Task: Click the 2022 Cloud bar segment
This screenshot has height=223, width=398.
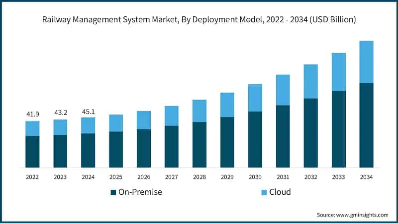Action: point(32,128)
